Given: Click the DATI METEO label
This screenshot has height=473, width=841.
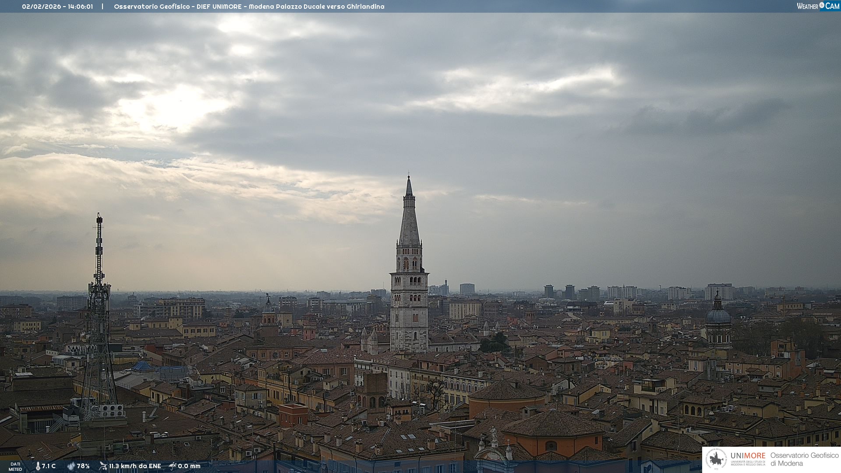Looking at the screenshot, I should click(x=15, y=466).
